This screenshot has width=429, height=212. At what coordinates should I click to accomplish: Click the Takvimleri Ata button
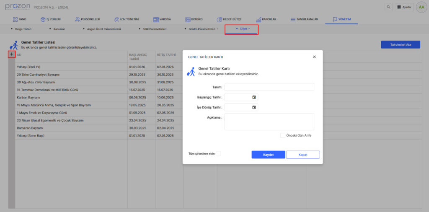click(x=400, y=44)
